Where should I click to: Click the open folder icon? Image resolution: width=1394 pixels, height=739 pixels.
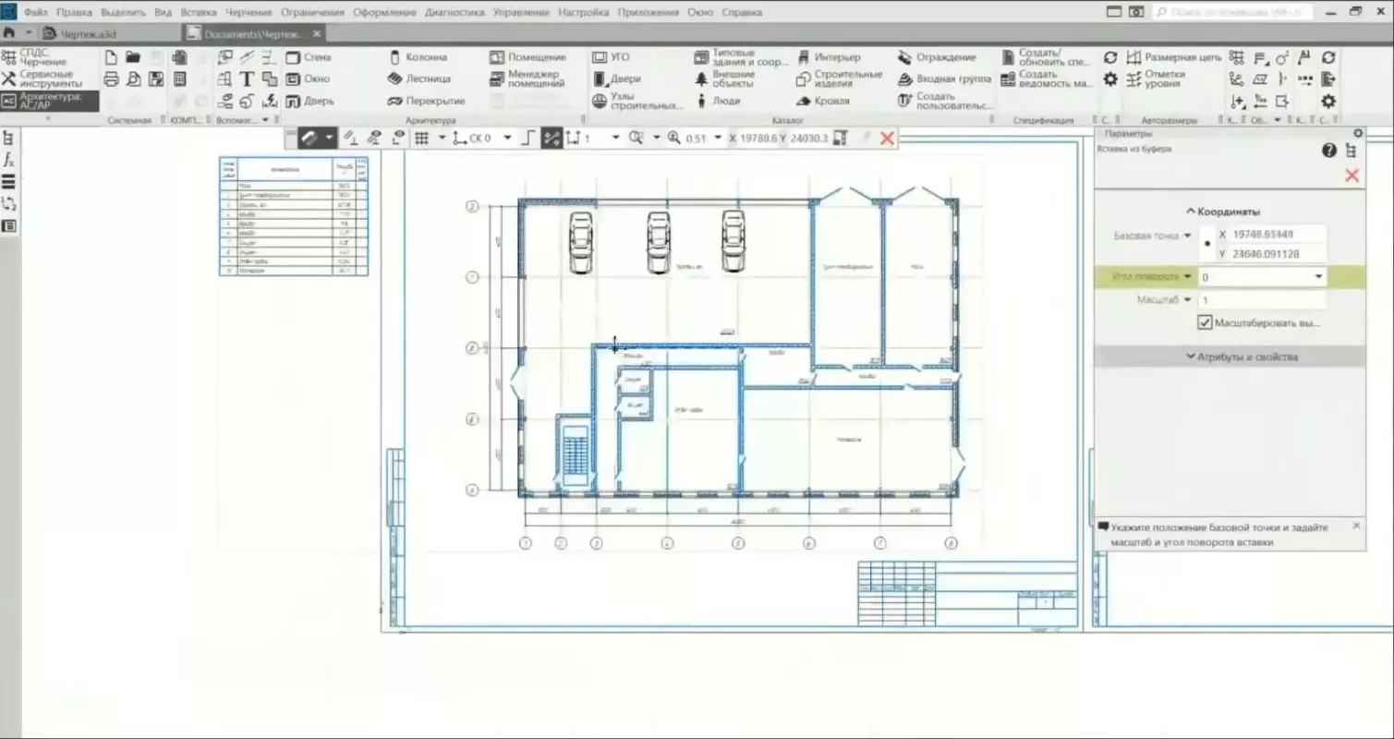coord(133,57)
